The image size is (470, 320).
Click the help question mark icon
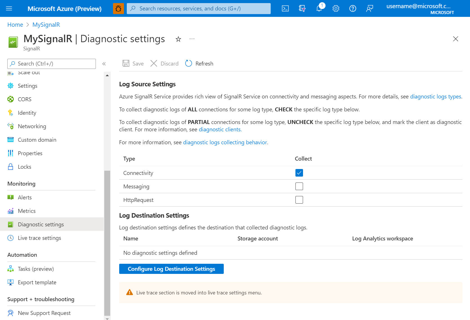[352, 8]
